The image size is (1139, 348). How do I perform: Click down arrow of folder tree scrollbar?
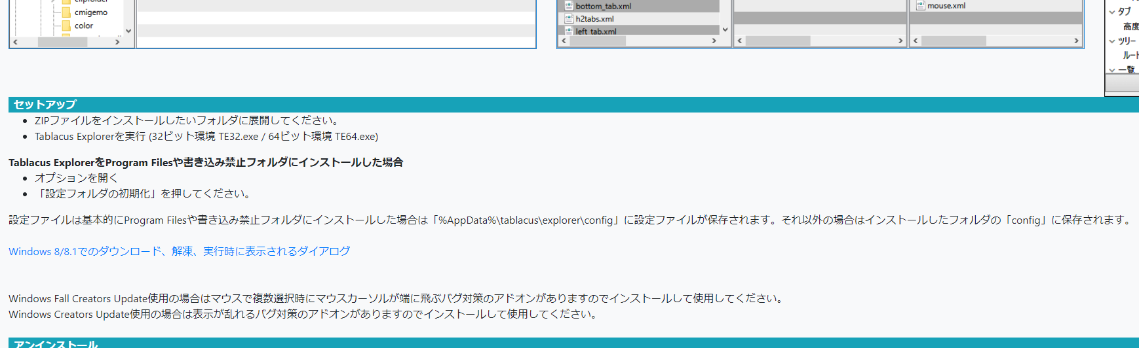point(128,31)
